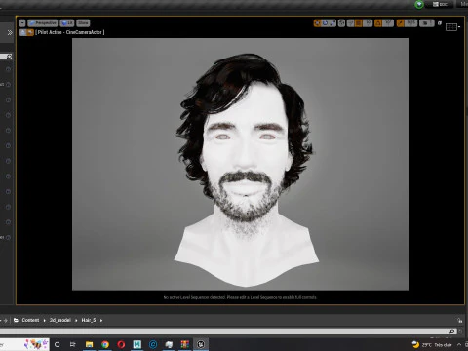
Task: Toggle grid snapping on or off
Action: (x=359, y=23)
